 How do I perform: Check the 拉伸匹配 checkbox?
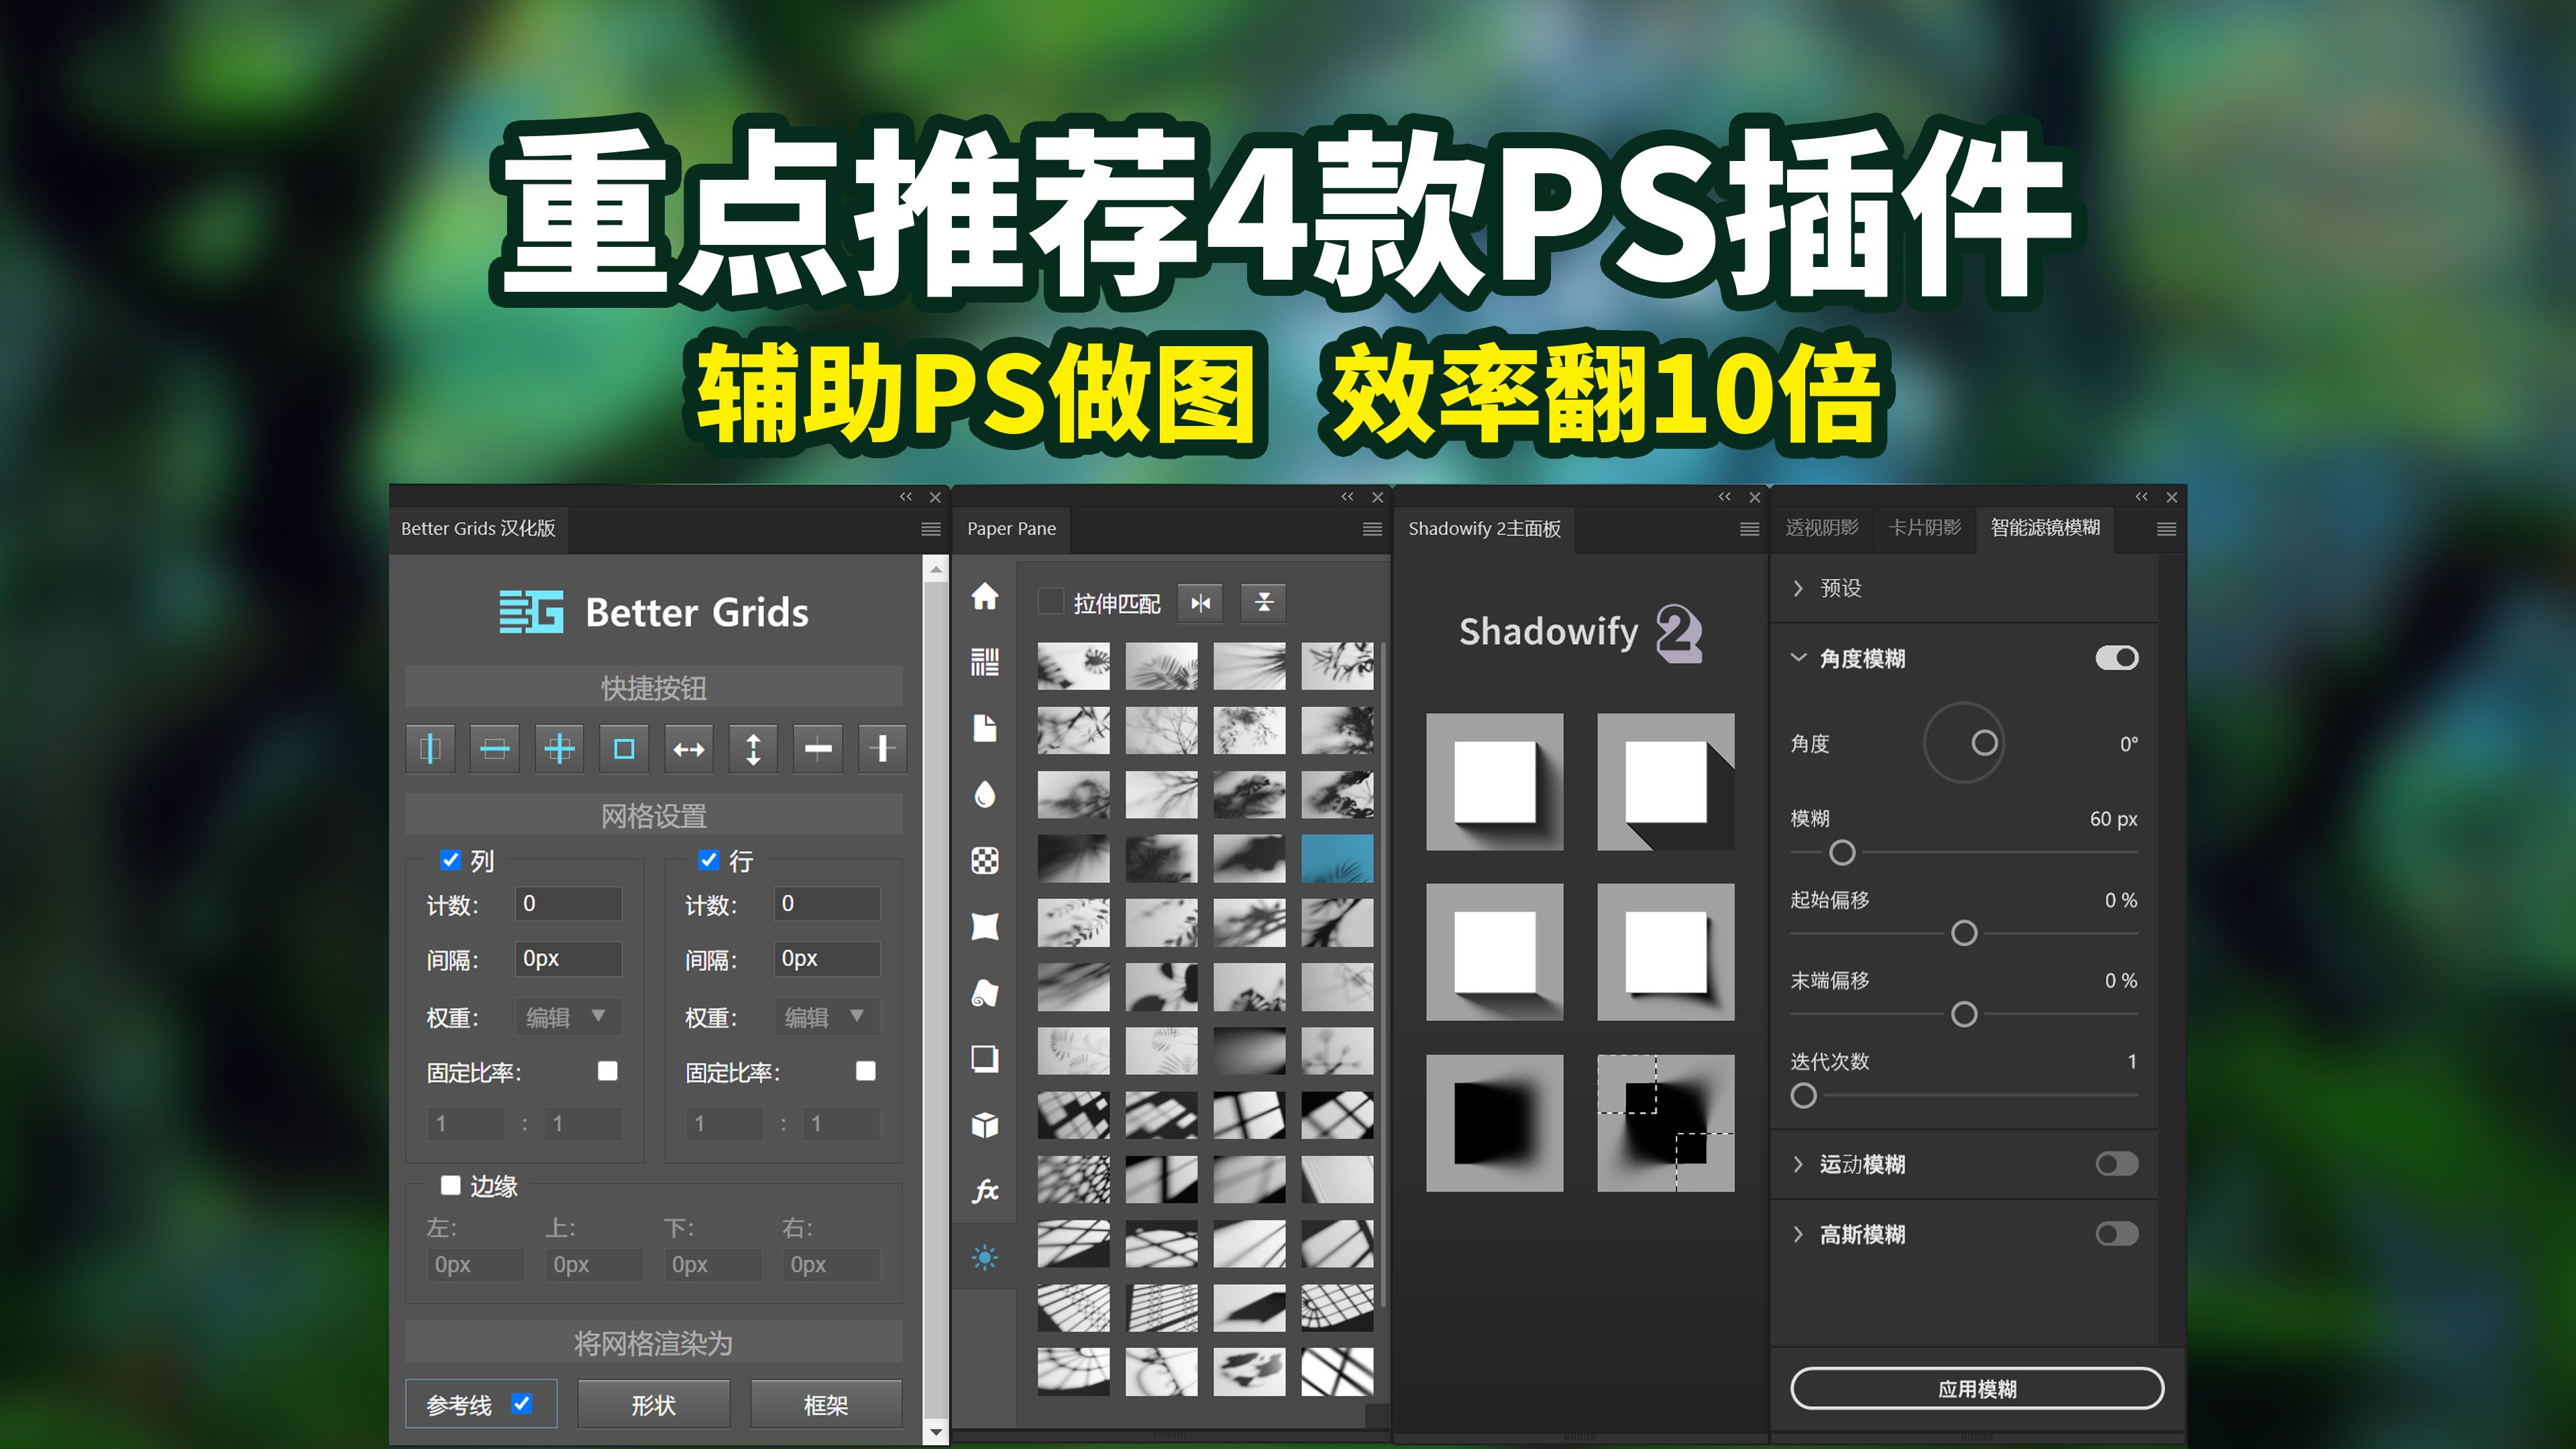(1050, 602)
